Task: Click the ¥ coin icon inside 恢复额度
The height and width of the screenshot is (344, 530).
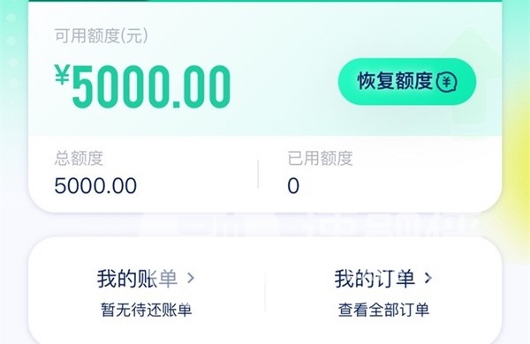Action: coord(446,82)
